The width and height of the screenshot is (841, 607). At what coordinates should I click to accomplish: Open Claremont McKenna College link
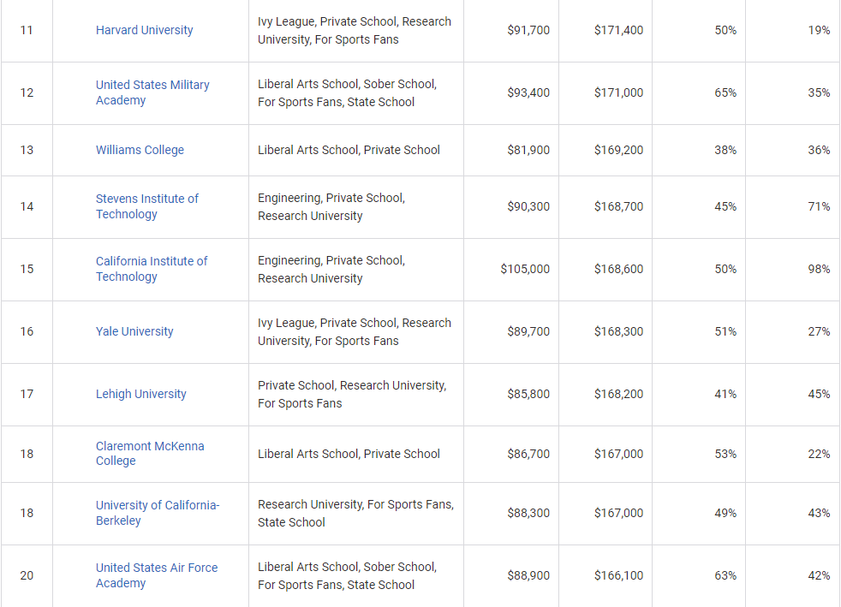[150, 453]
